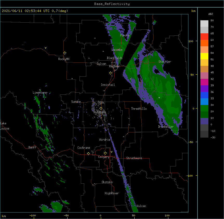Select the ThreeHills map label

click(139, 109)
